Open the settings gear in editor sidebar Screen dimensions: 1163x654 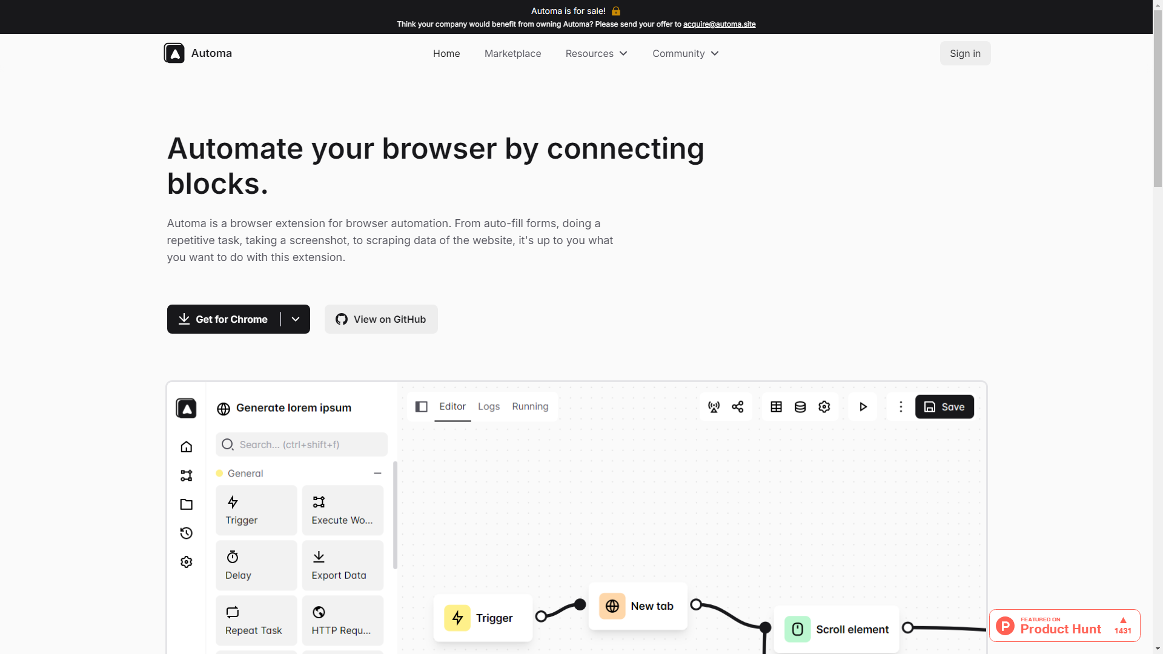tap(187, 562)
